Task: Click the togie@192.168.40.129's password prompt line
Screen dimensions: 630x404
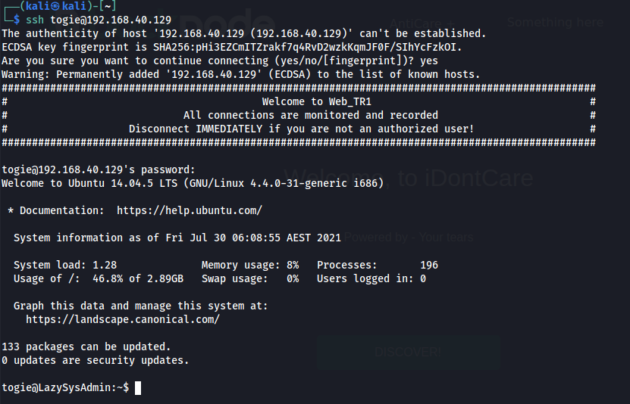Action: 99,169
